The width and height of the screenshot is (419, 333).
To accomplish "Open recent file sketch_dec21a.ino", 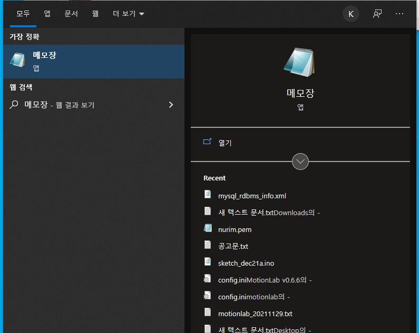I will click(x=246, y=264).
